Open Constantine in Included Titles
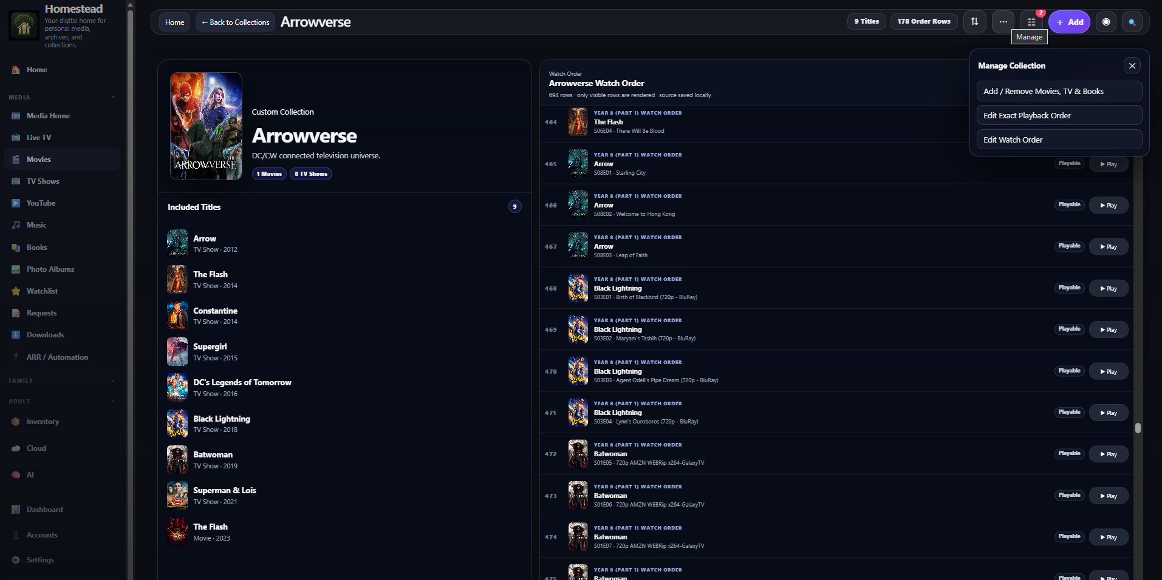 click(344, 315)
